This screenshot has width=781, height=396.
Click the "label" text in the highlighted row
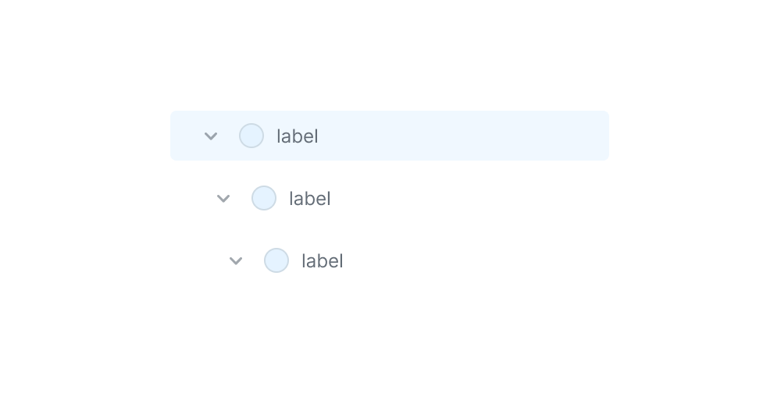point(298,136)
